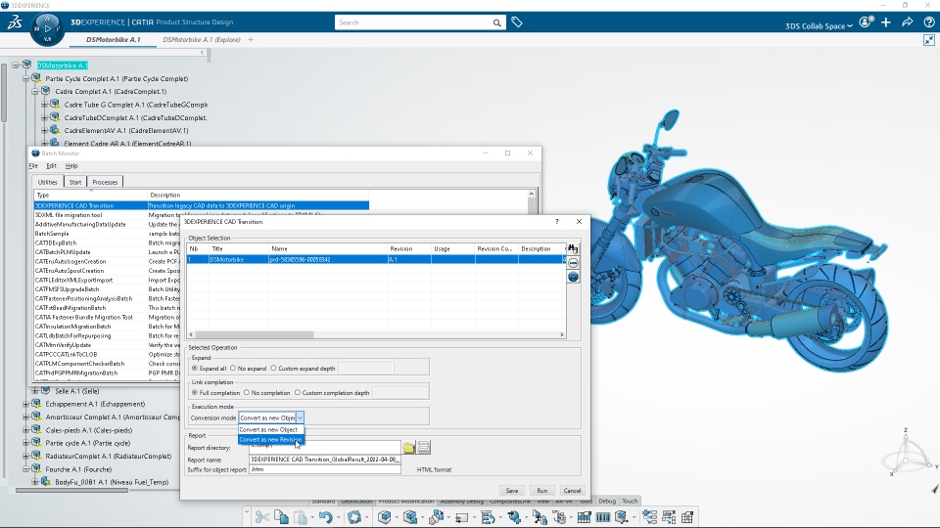Click the Save button in the dialog

click(x=512, y=490)
